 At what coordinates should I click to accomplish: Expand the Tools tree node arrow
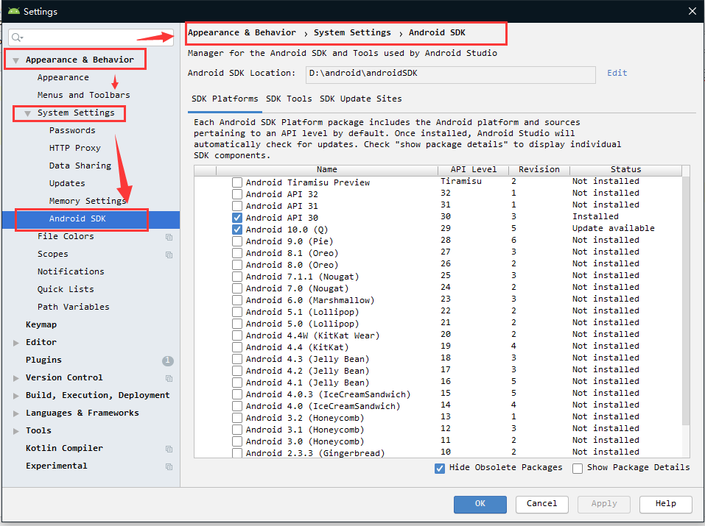pos(16,431)
